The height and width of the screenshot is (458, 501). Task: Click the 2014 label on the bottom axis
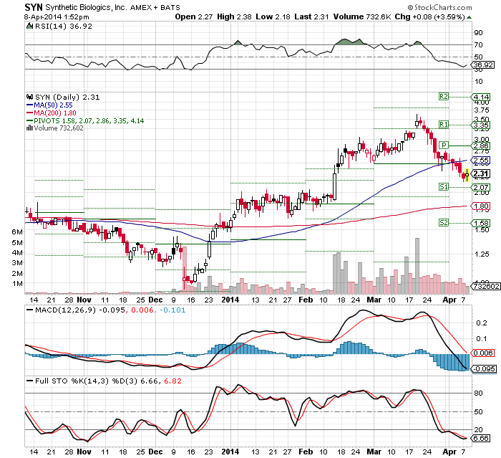click(x=230, y=452)
